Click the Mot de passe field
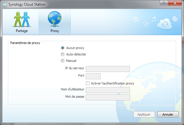Screen dimensions: 184x125 108,97
